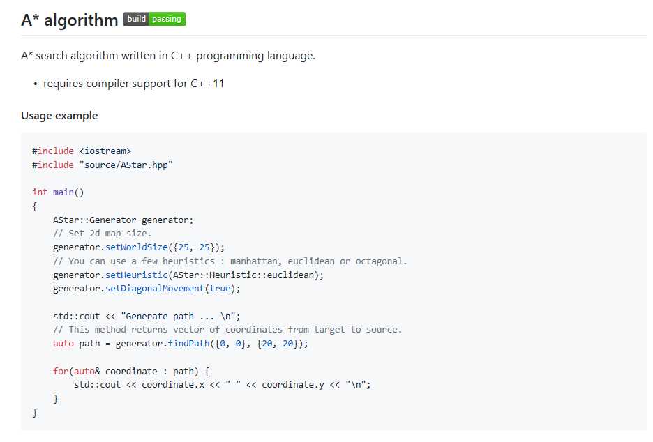Click the build passing badge
This screenshot has width=653, height=442.
[x=154, y=19]
